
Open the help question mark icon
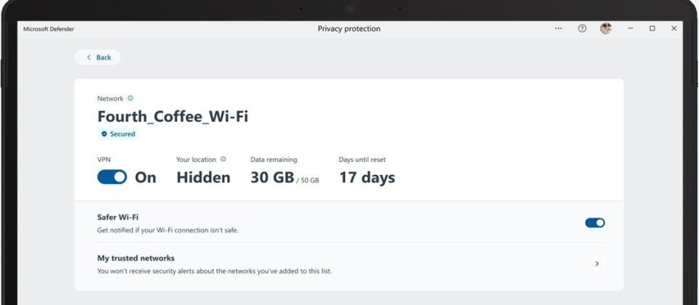[x=582, y=28]
